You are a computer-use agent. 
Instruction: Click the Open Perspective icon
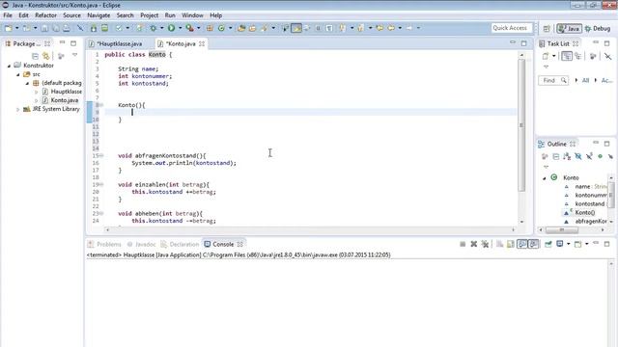point(547,28)
